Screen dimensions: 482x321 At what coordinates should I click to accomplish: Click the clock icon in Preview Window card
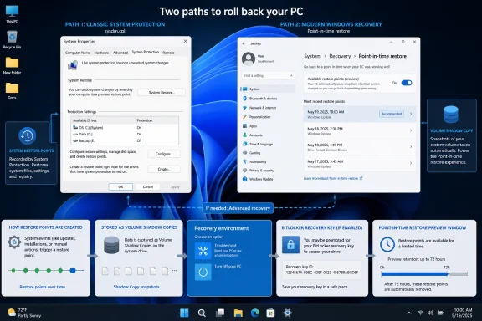[x=387, y=245]
